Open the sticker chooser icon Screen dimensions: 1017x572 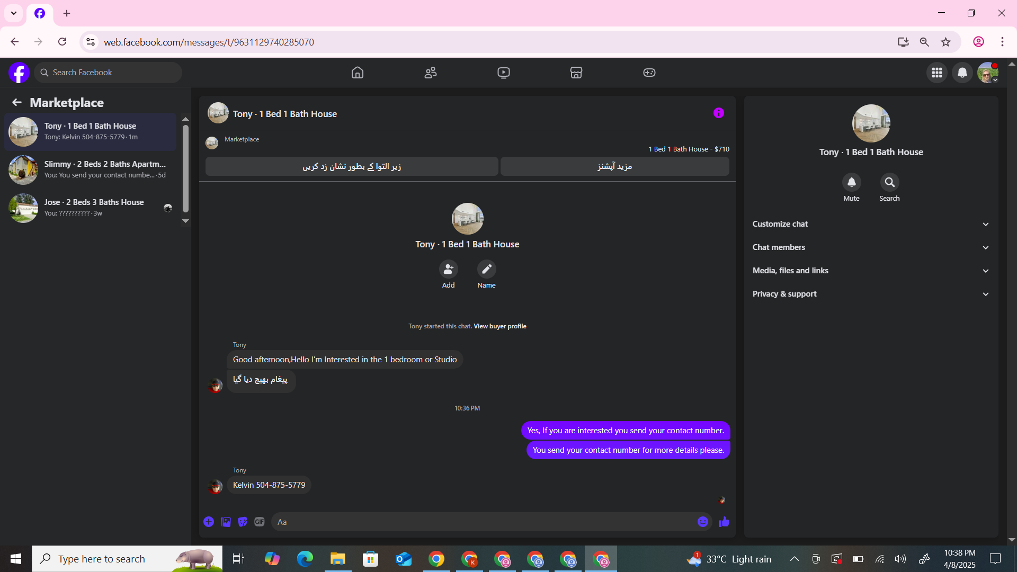click(x=243, y=522)
